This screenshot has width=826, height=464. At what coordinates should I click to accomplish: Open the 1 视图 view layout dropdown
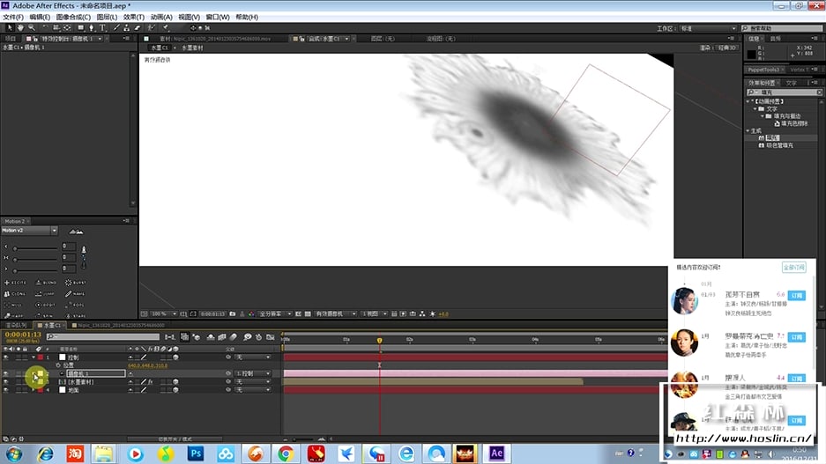pyautogui.click(x=375, y=314)
